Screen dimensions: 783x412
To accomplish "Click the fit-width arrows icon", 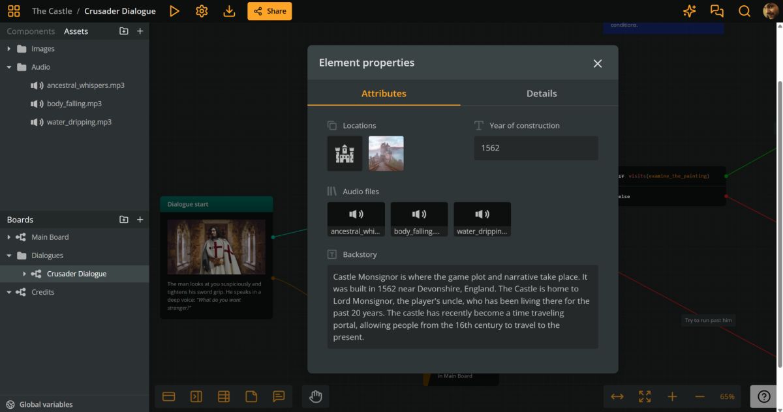I will (x=617, y=396).
